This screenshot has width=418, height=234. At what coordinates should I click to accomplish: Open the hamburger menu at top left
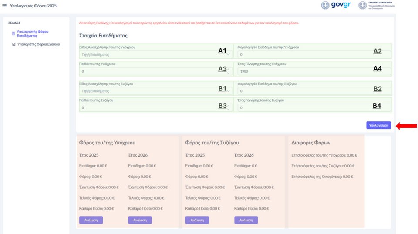[5, 6]
